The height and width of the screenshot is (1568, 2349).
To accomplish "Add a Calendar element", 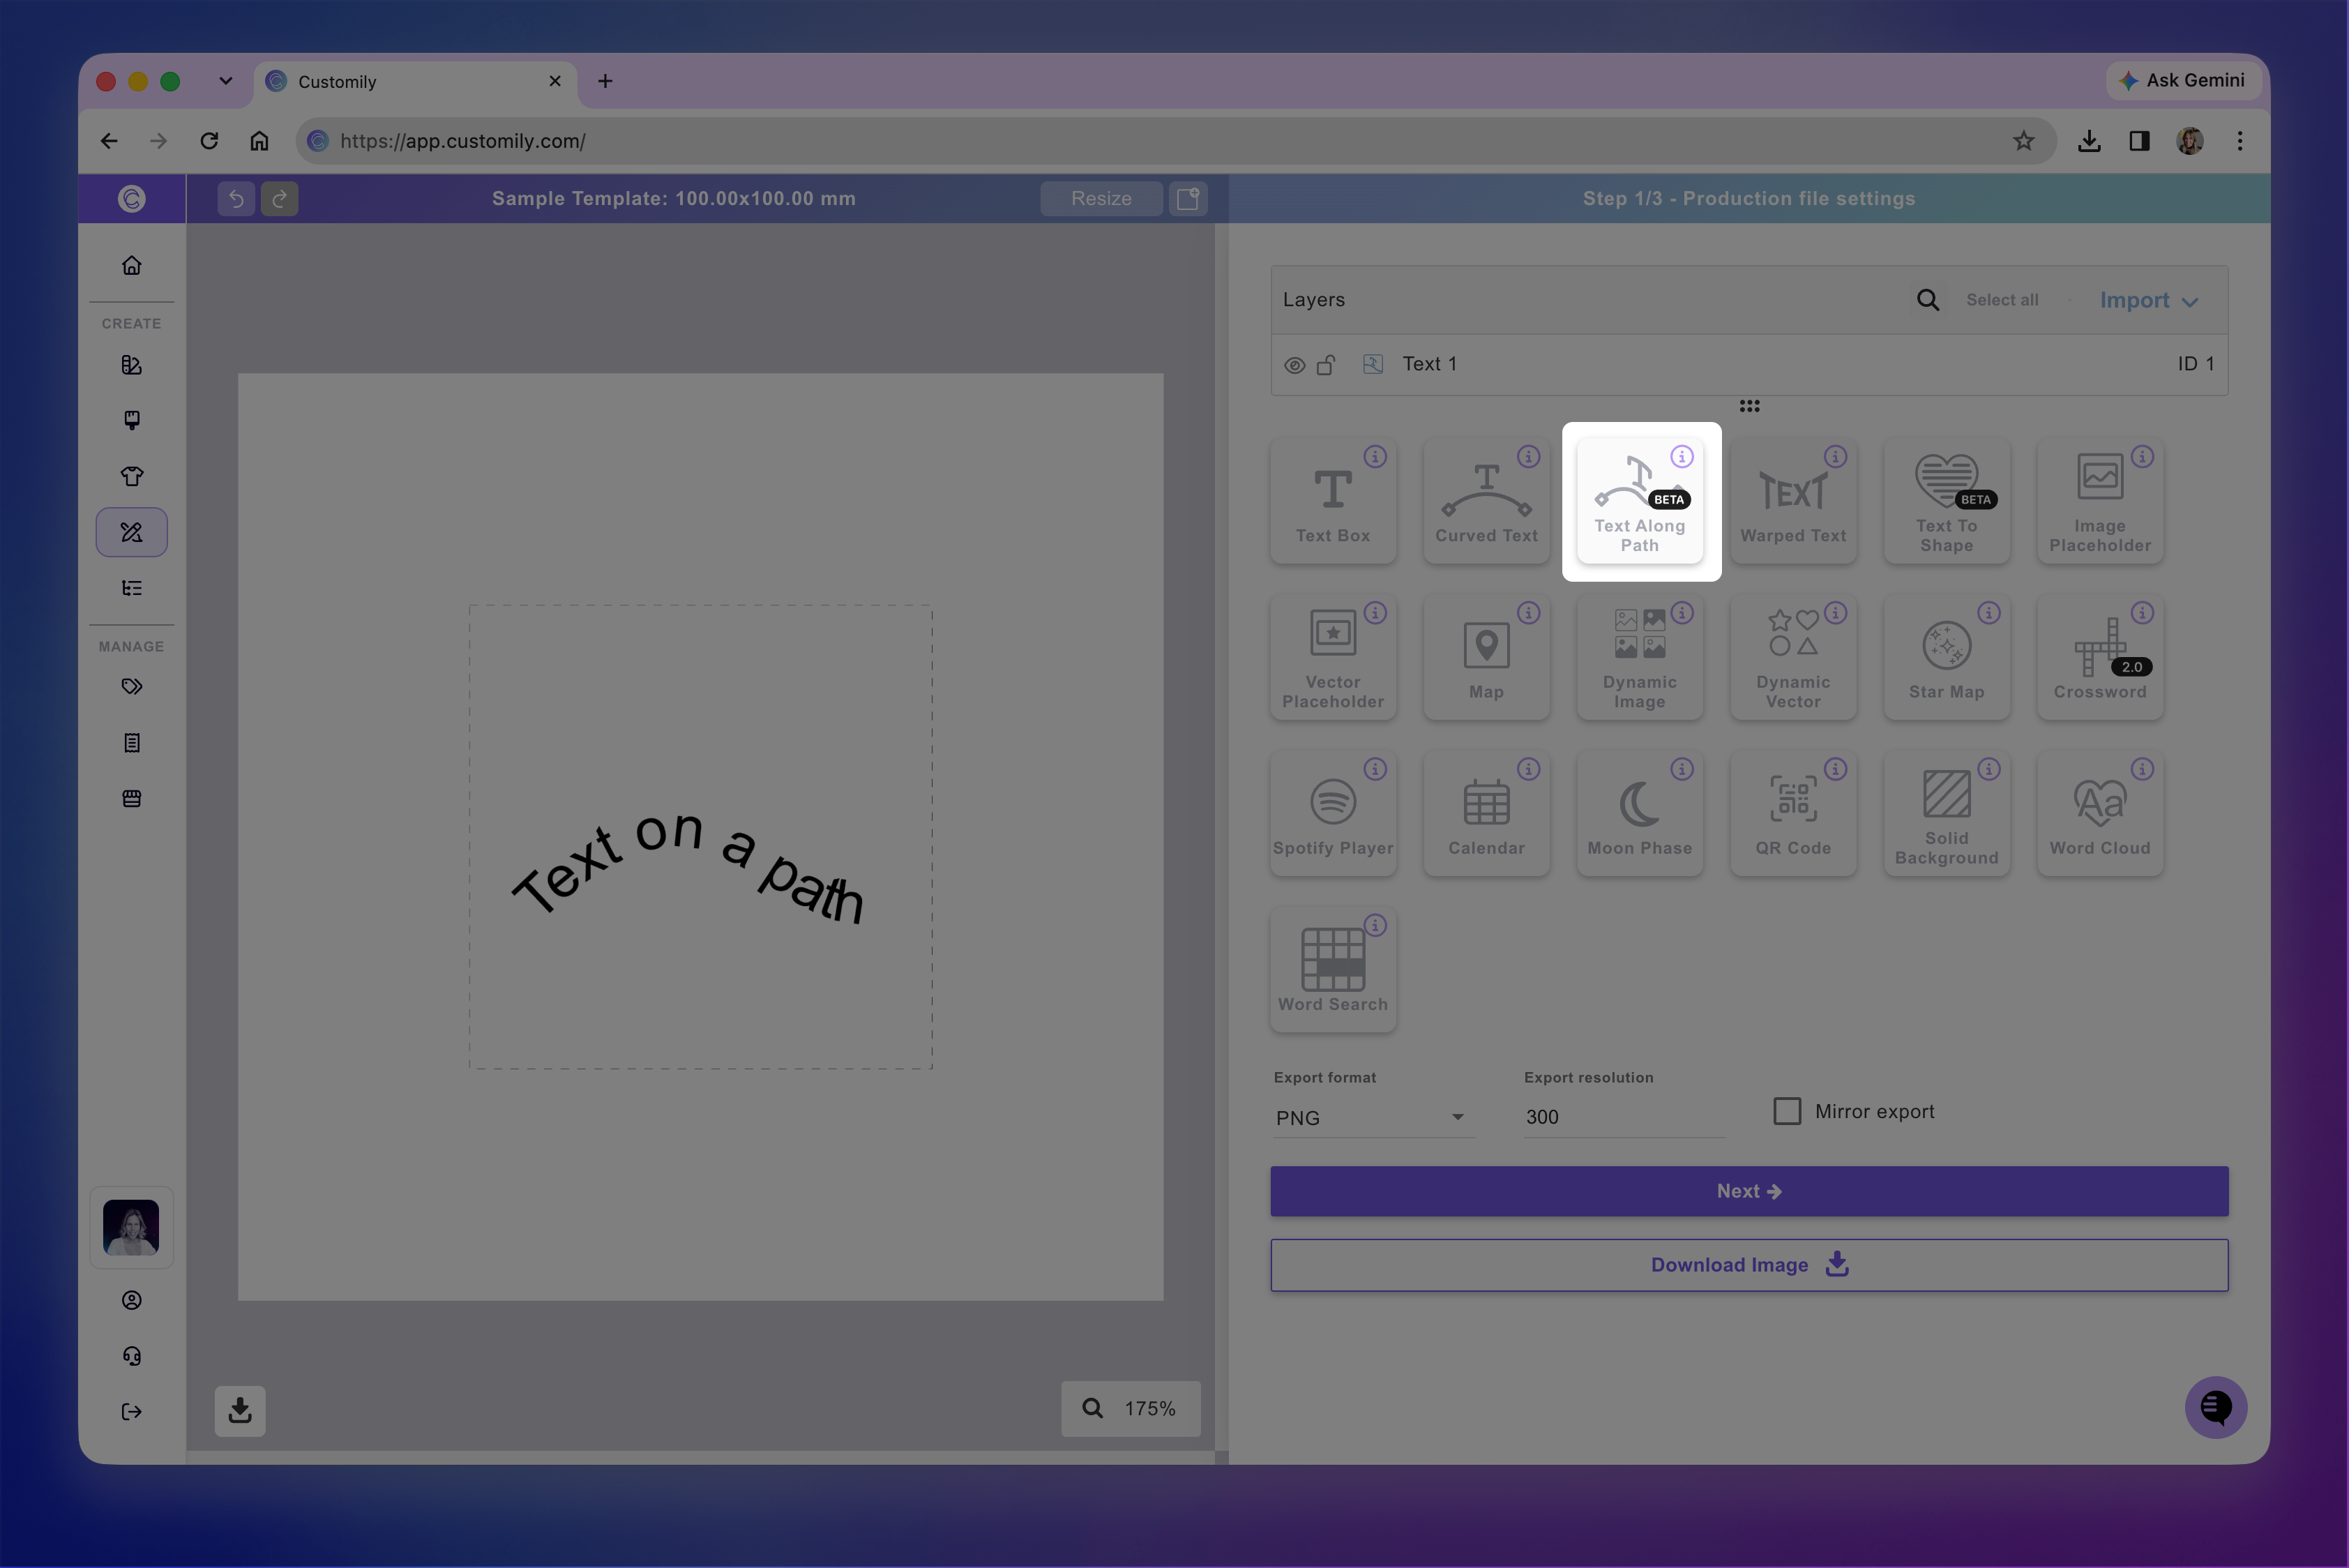I will (x=1486, y=813).
